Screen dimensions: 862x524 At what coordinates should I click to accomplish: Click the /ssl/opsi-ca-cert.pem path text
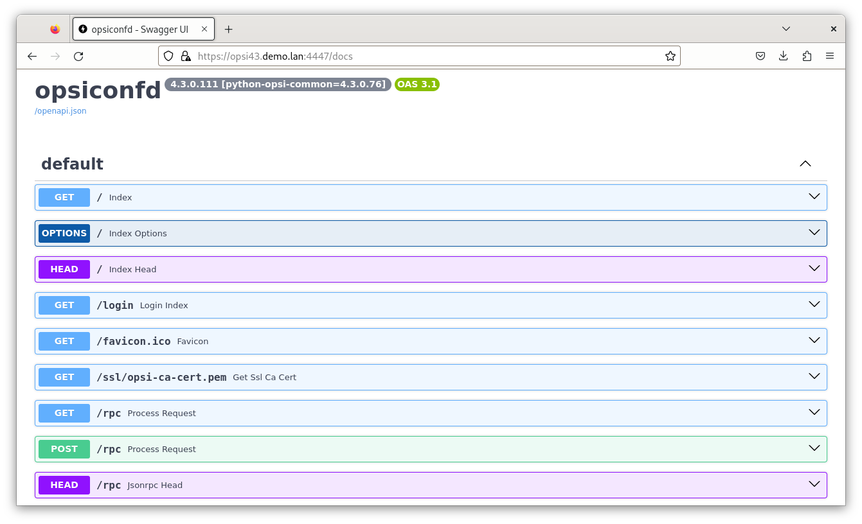coord(161,377)
